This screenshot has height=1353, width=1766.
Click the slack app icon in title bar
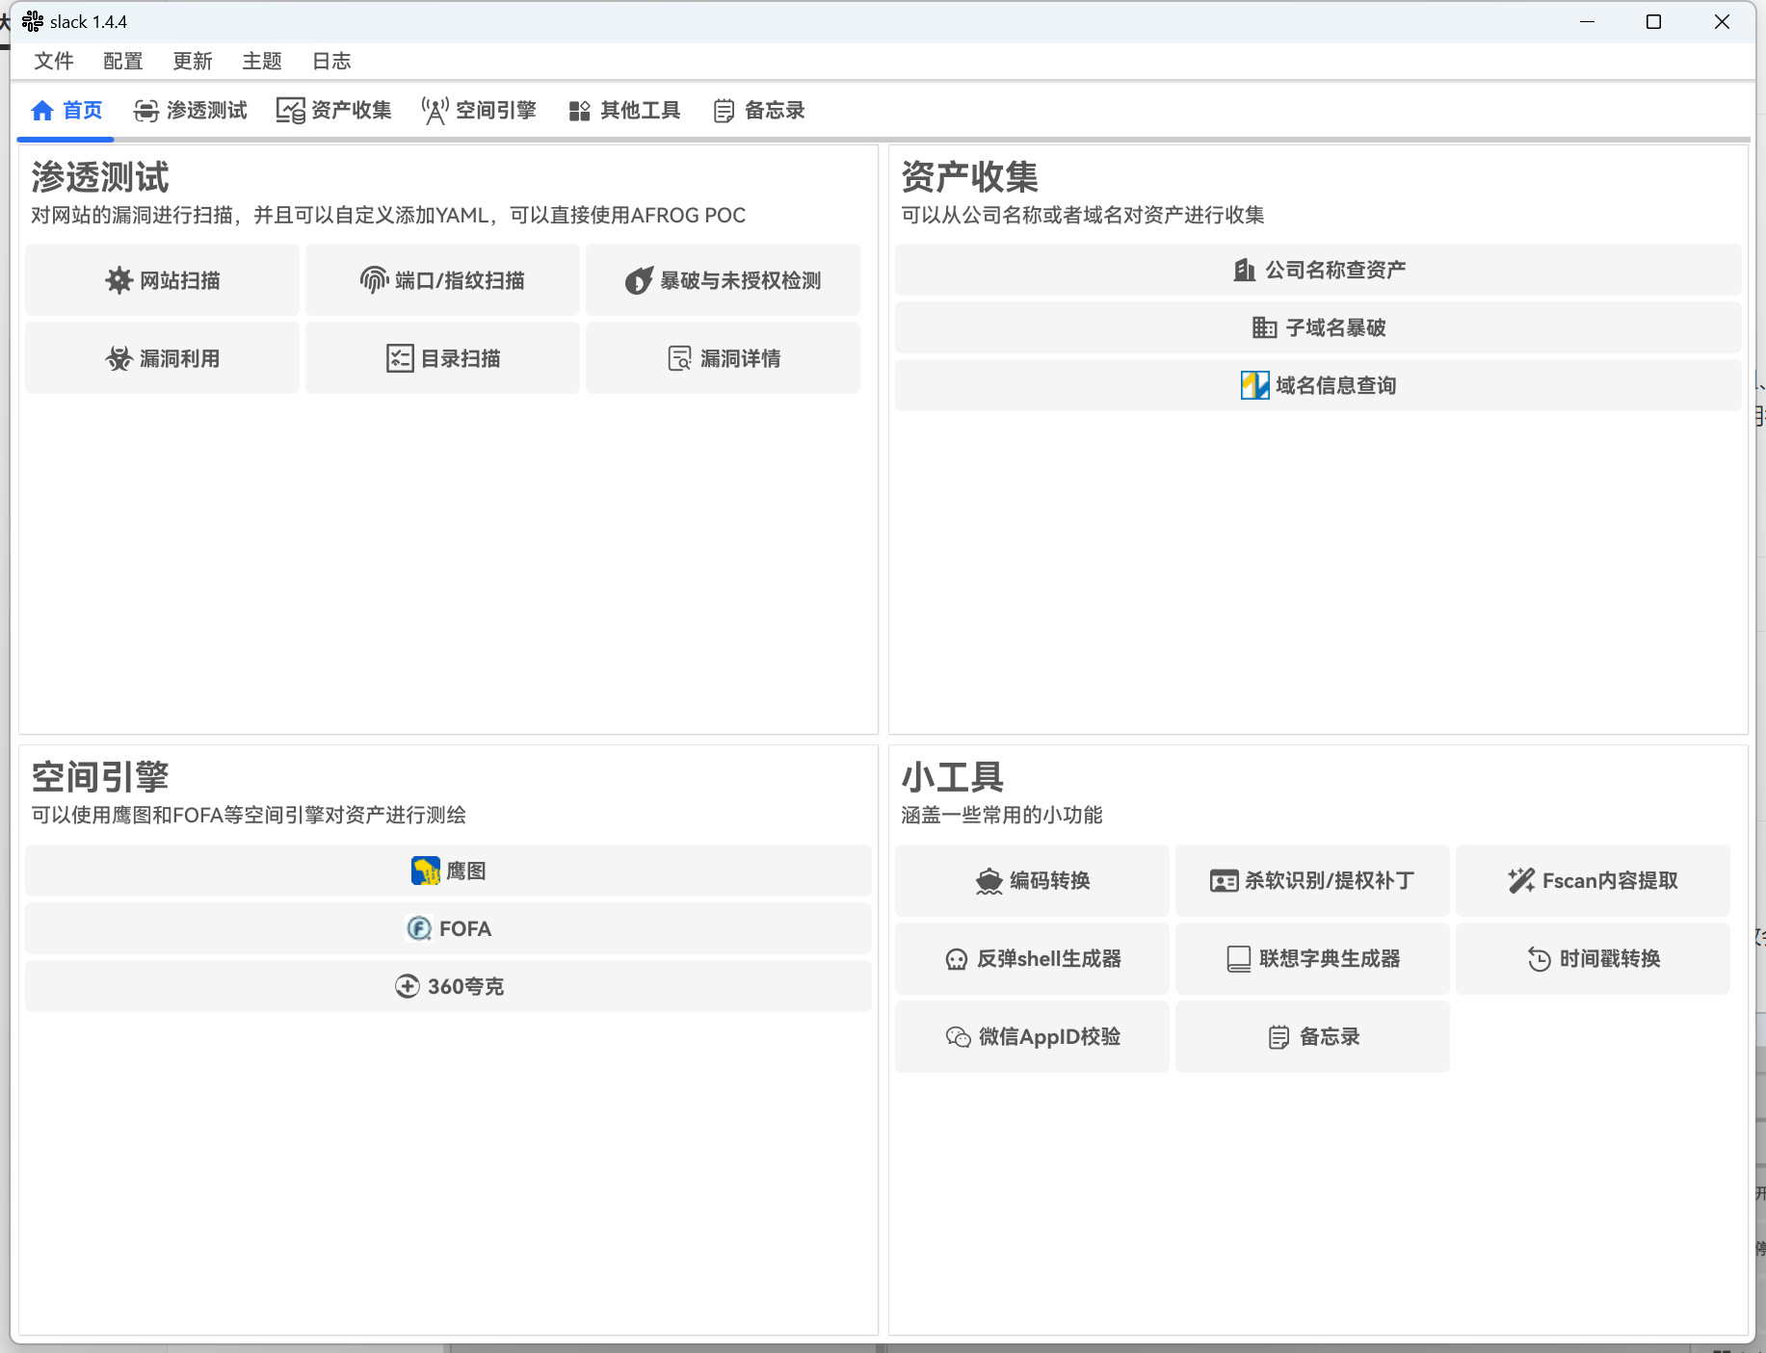point(33,21)
